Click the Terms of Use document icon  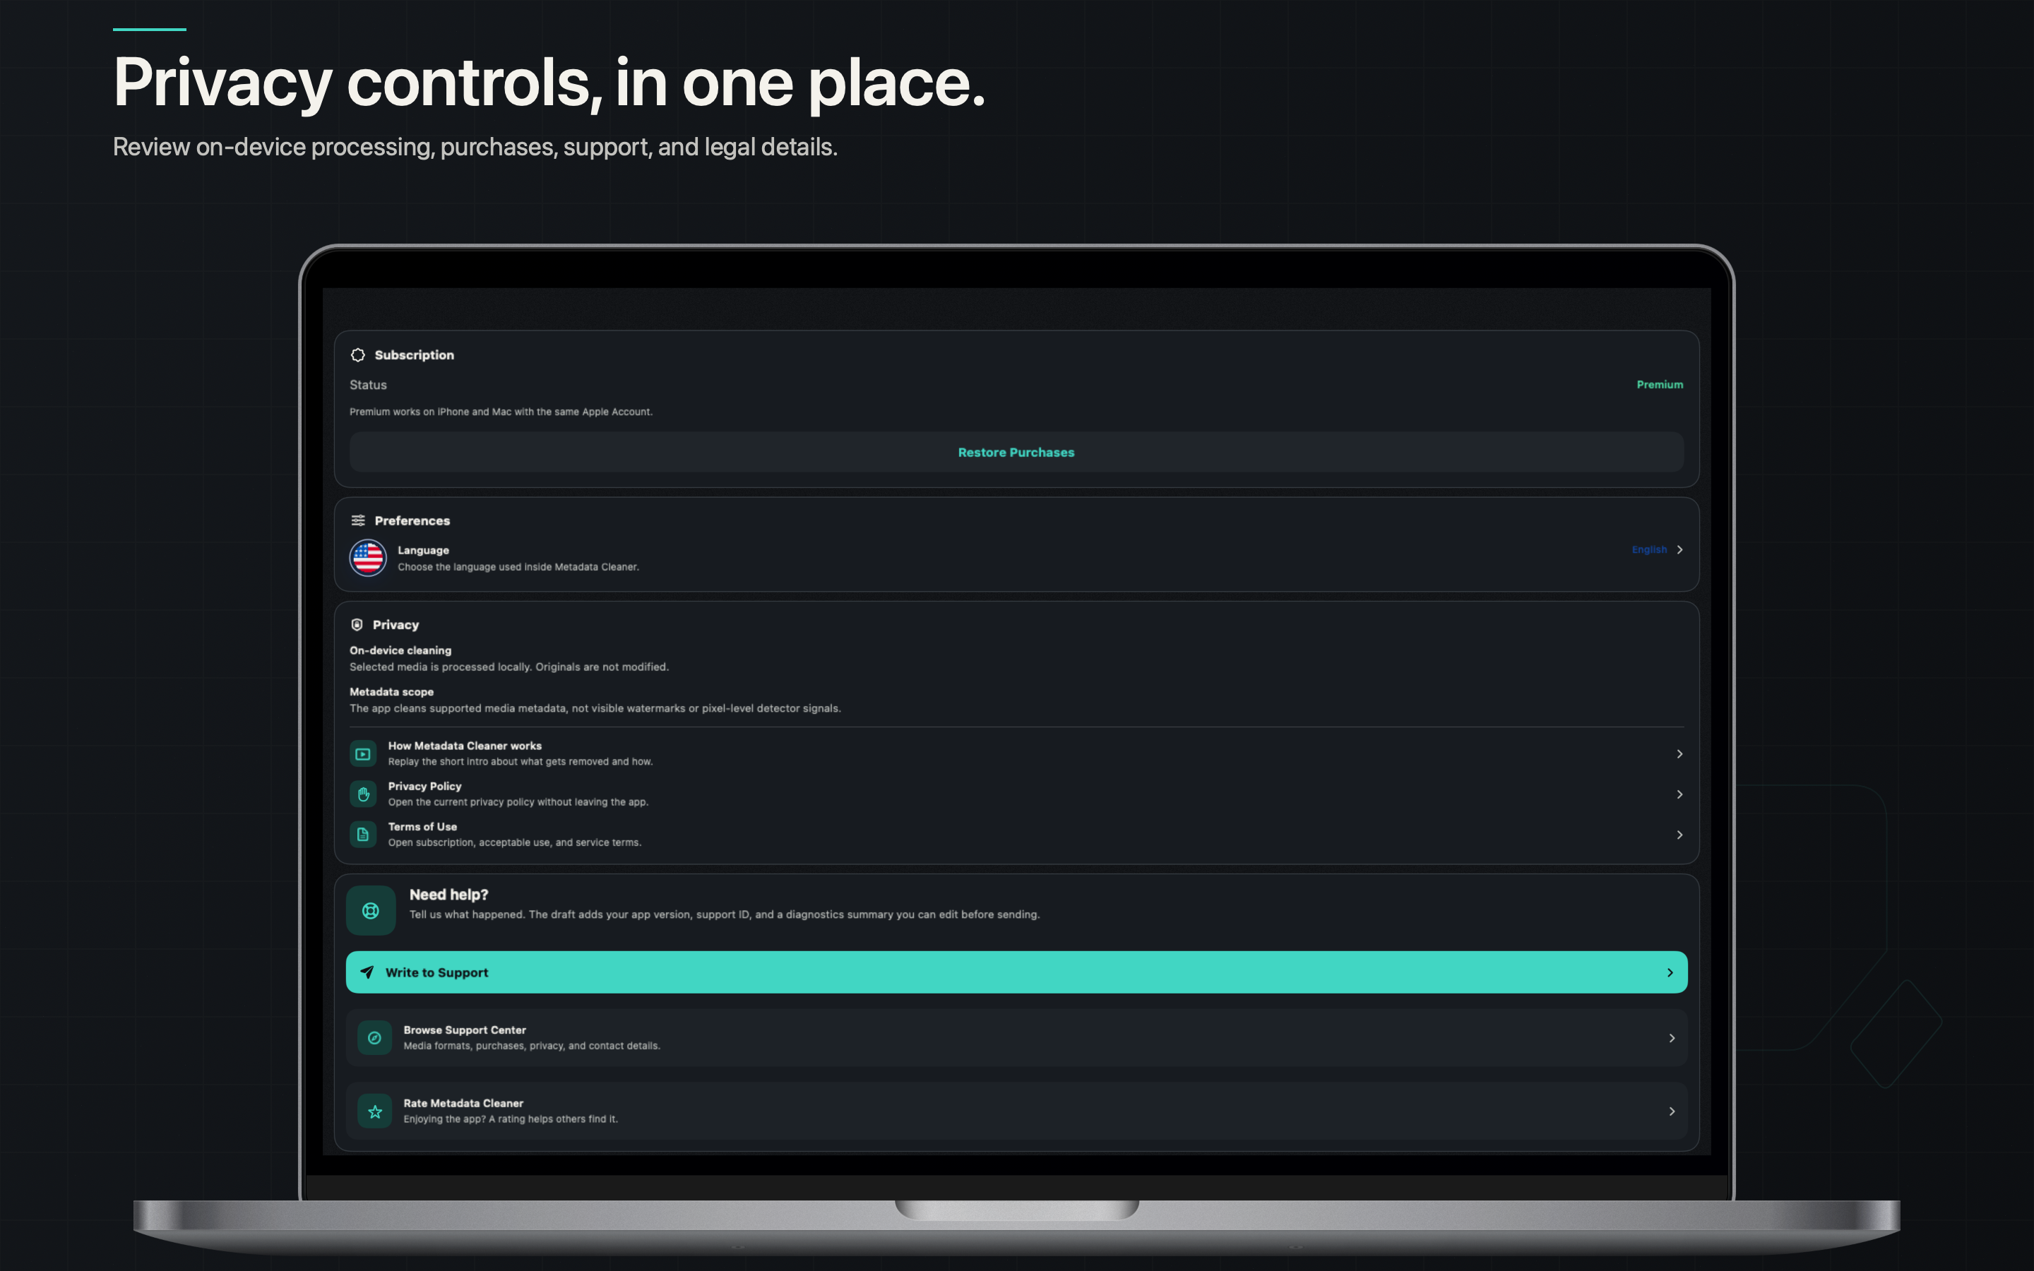[x=363, y=835]
